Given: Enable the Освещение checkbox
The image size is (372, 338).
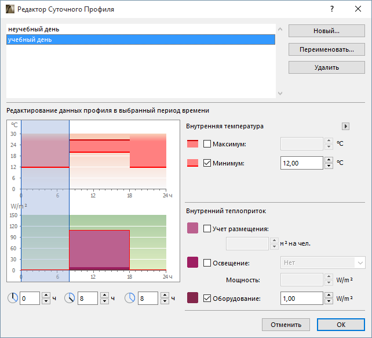Looking at the screenshot, I should click(x=207, y=263).
